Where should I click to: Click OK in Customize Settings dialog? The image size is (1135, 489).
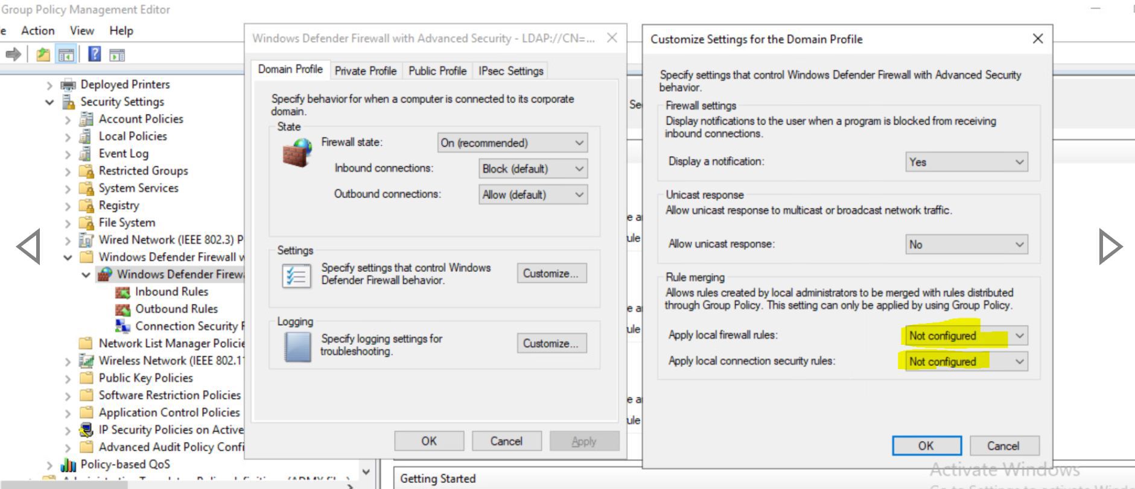[x=926, y=446]
